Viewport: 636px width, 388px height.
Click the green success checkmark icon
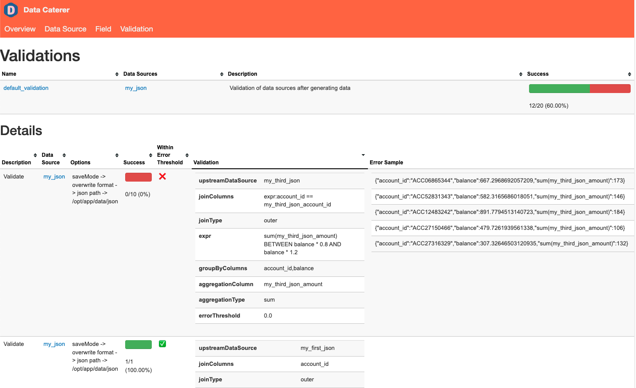pos(162,343)
